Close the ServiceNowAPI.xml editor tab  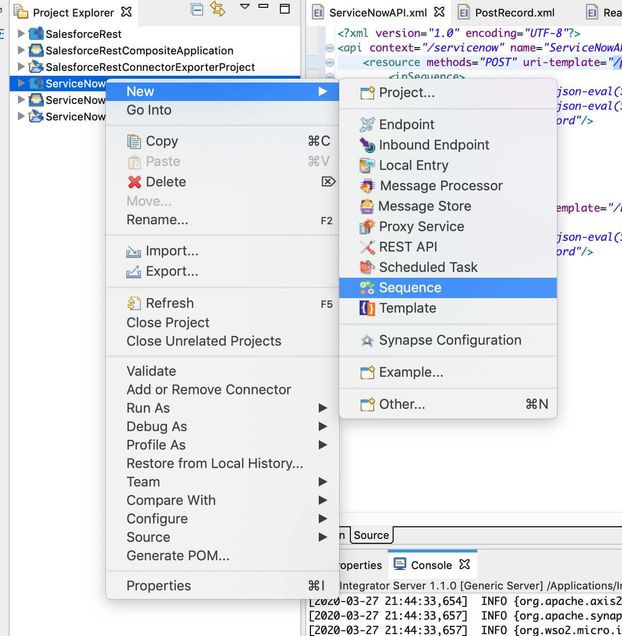pyautogui.click(x=439, y=12)
